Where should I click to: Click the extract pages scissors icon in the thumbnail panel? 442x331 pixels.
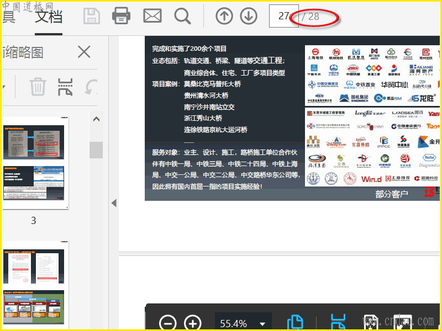pyautogui.click(x=65, y=87)
